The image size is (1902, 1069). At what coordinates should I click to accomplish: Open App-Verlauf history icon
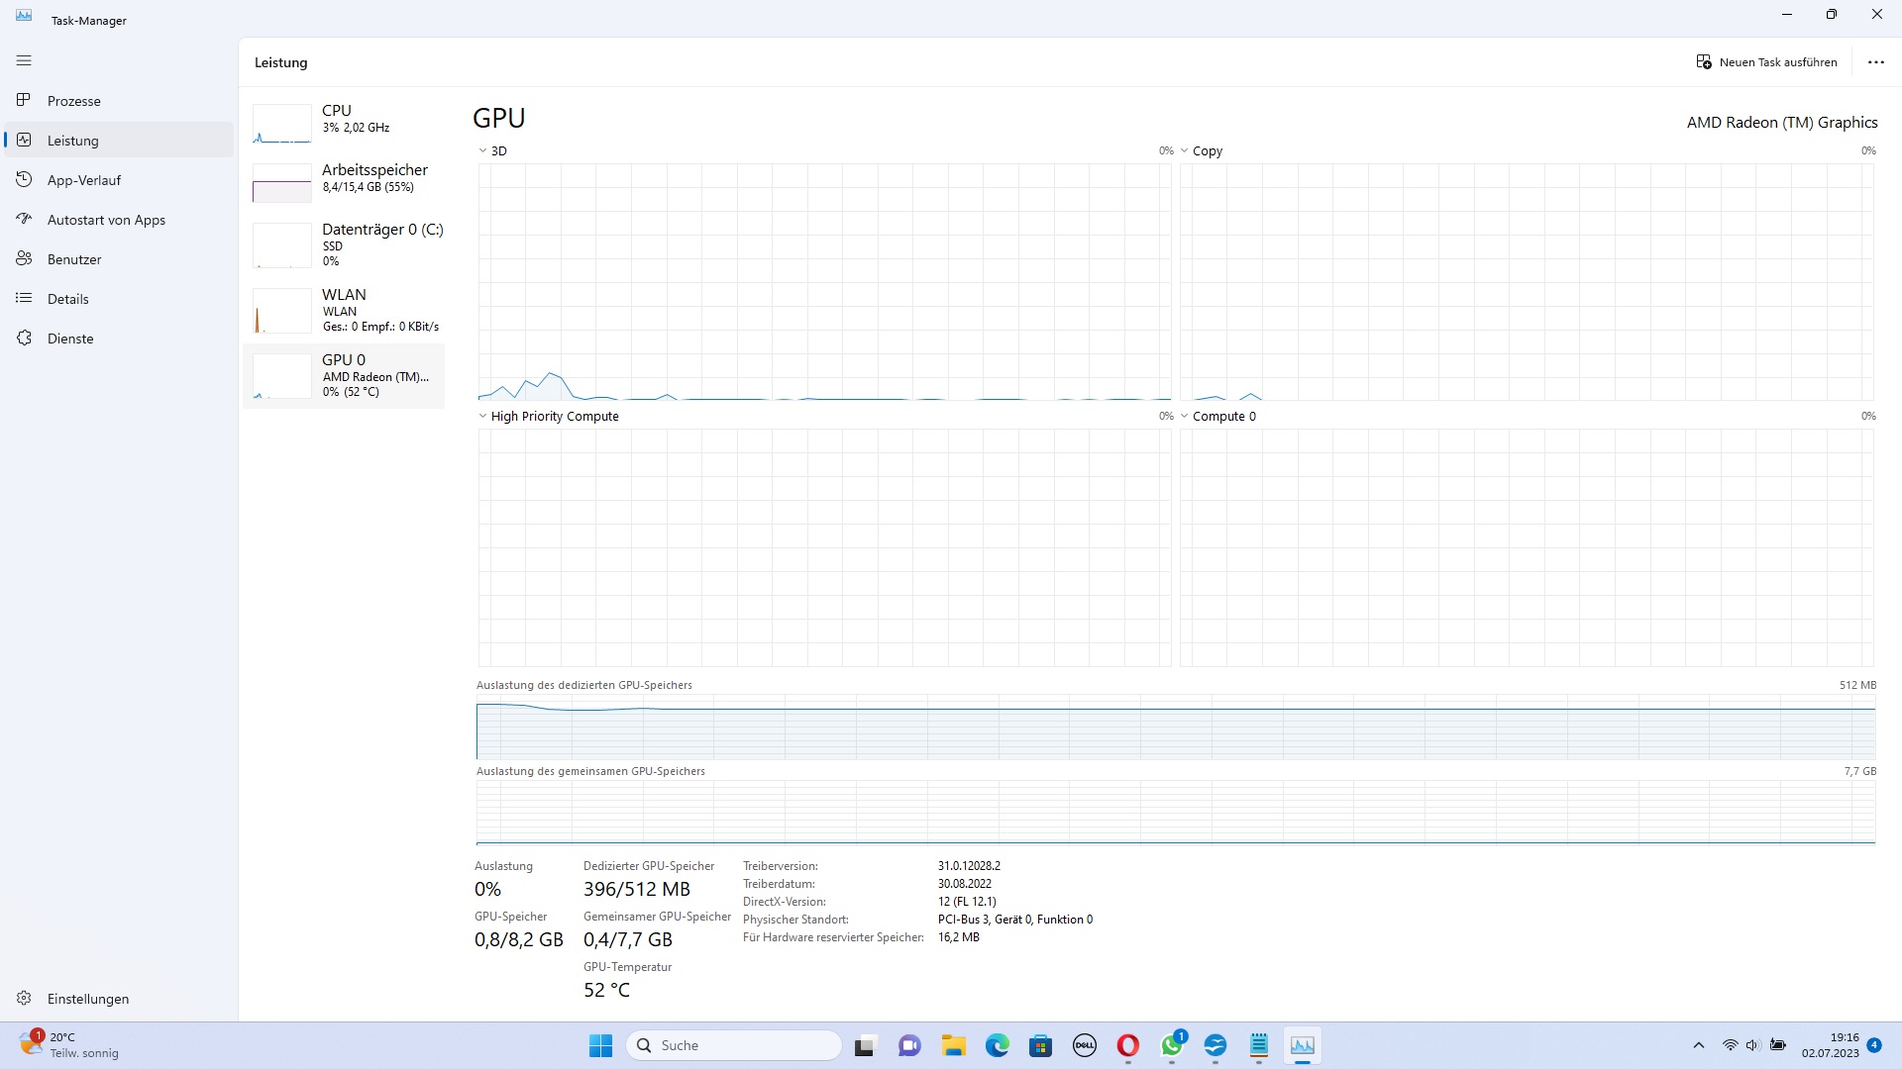(24, 179)
